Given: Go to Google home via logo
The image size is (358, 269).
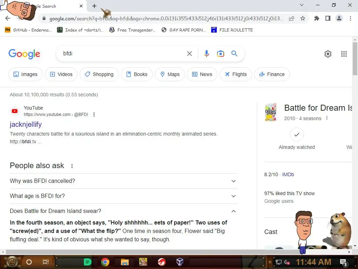Looking at the screenshot, I should (24, 54).
